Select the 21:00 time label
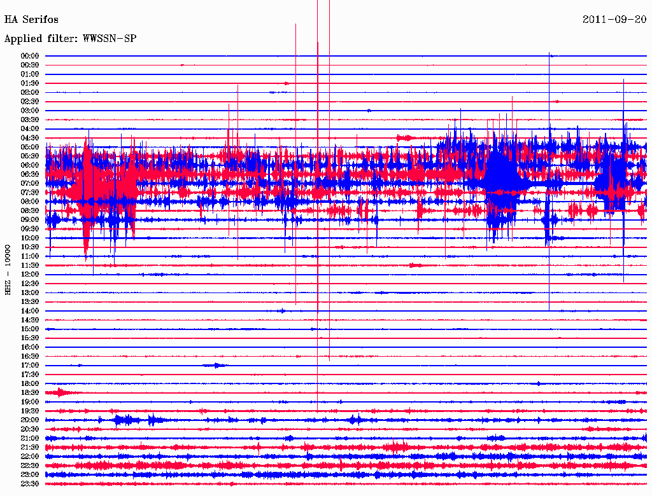Image resolution: width=652 pixels, height=496 pixels. click(30, 438)
